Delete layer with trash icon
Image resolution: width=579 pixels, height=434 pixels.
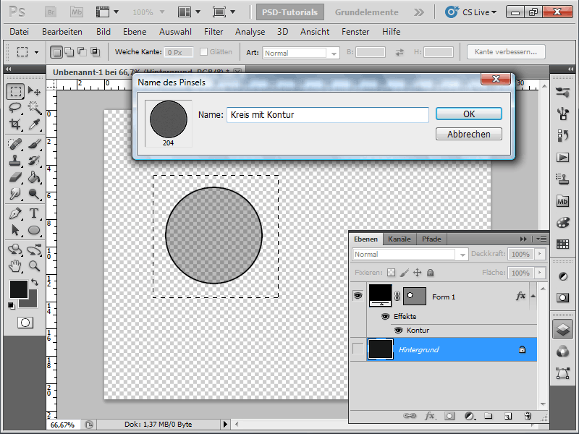pyautogui.click(x=528, y=416)
